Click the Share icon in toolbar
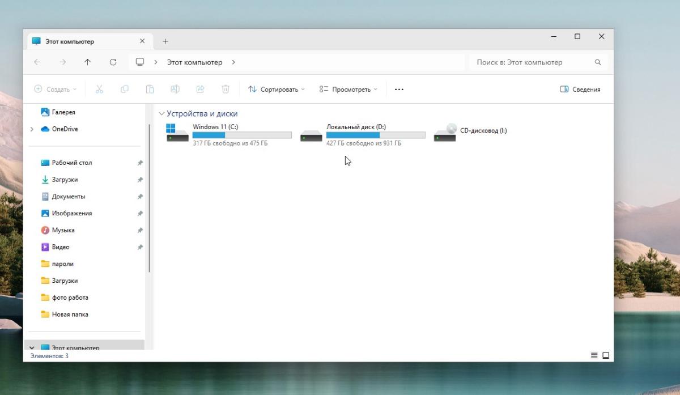This screenshot has height=395, width=680. [x=200, y=89]
